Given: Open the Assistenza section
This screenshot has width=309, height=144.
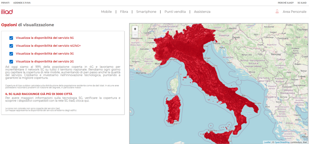Looking at the screenshot, I should click(202, 12).
